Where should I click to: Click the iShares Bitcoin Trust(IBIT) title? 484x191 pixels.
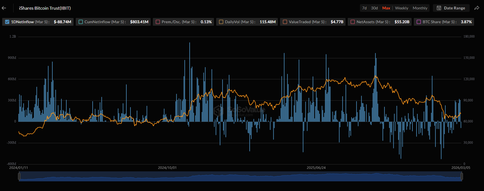pyautogui.click(x=45, y=8)
